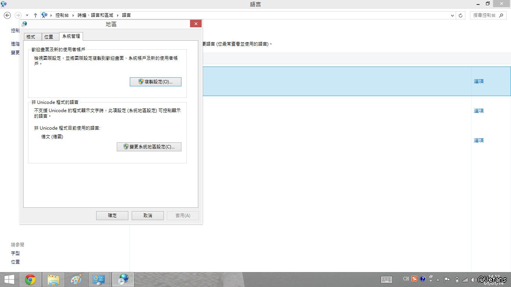Click the 請參閱 heading text
This screenshot has width=511, height=287.
[x=18, y=245]
